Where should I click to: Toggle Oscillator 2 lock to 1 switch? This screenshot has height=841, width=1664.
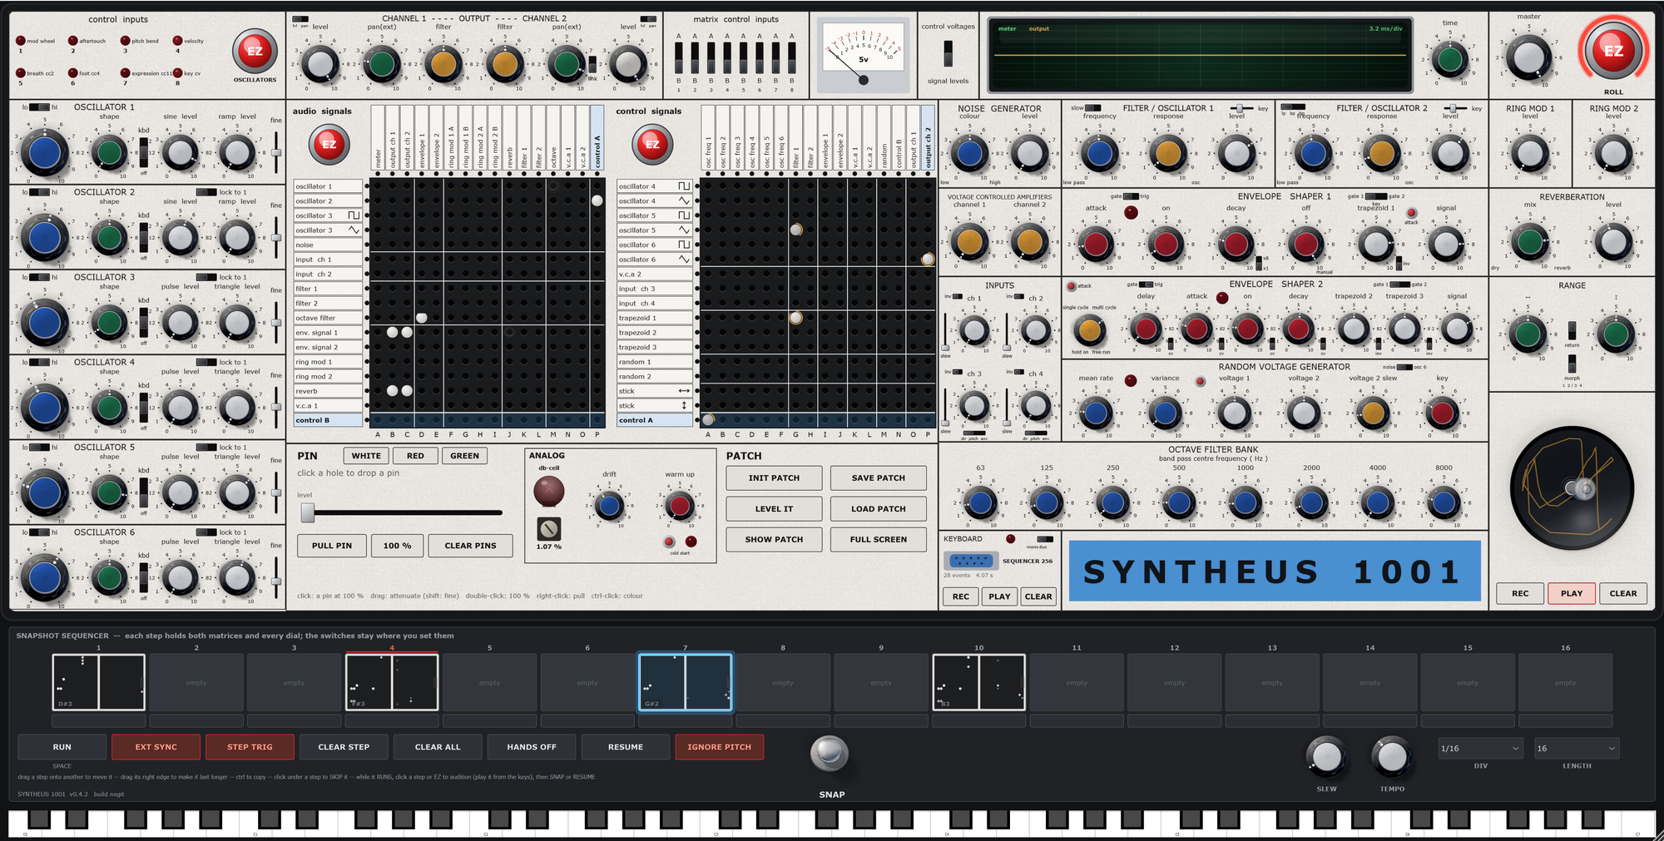coord(206,192)
